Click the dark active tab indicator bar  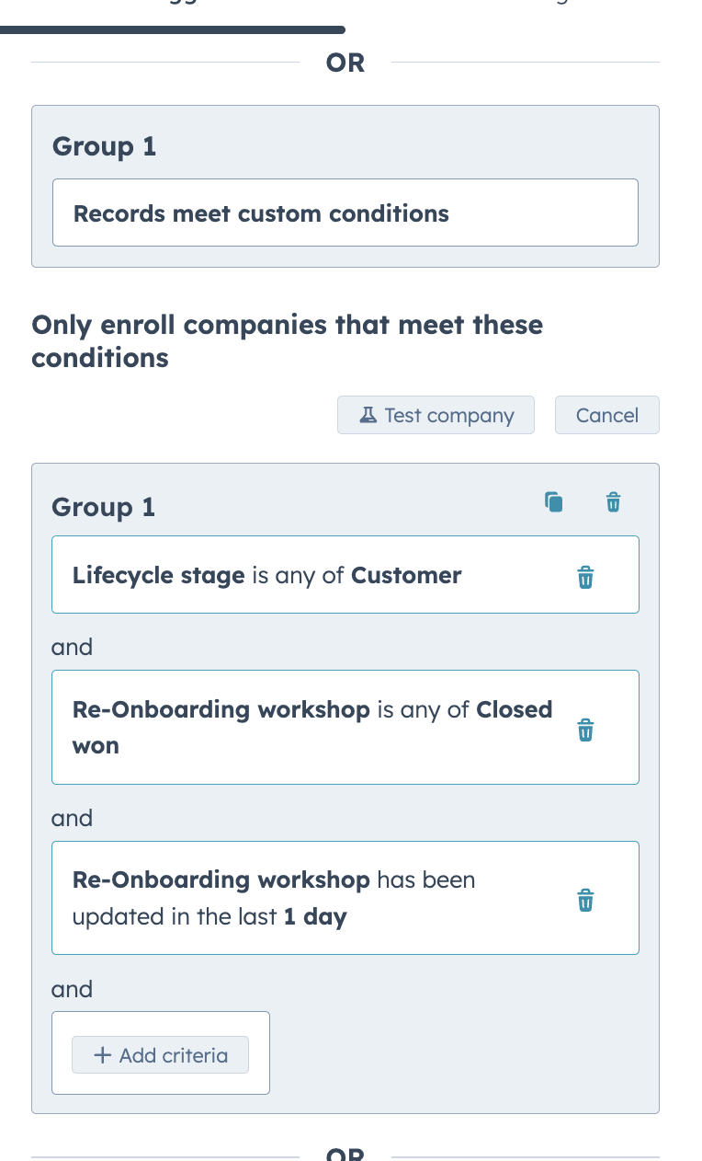coord(173,30)
